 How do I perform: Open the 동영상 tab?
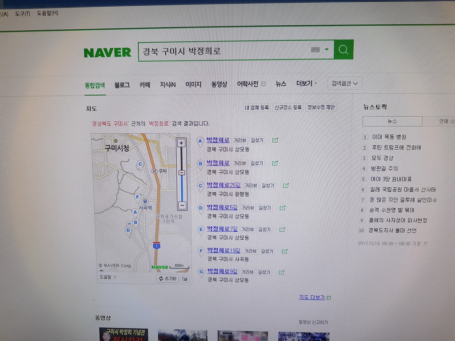click(x=219, y=84)
